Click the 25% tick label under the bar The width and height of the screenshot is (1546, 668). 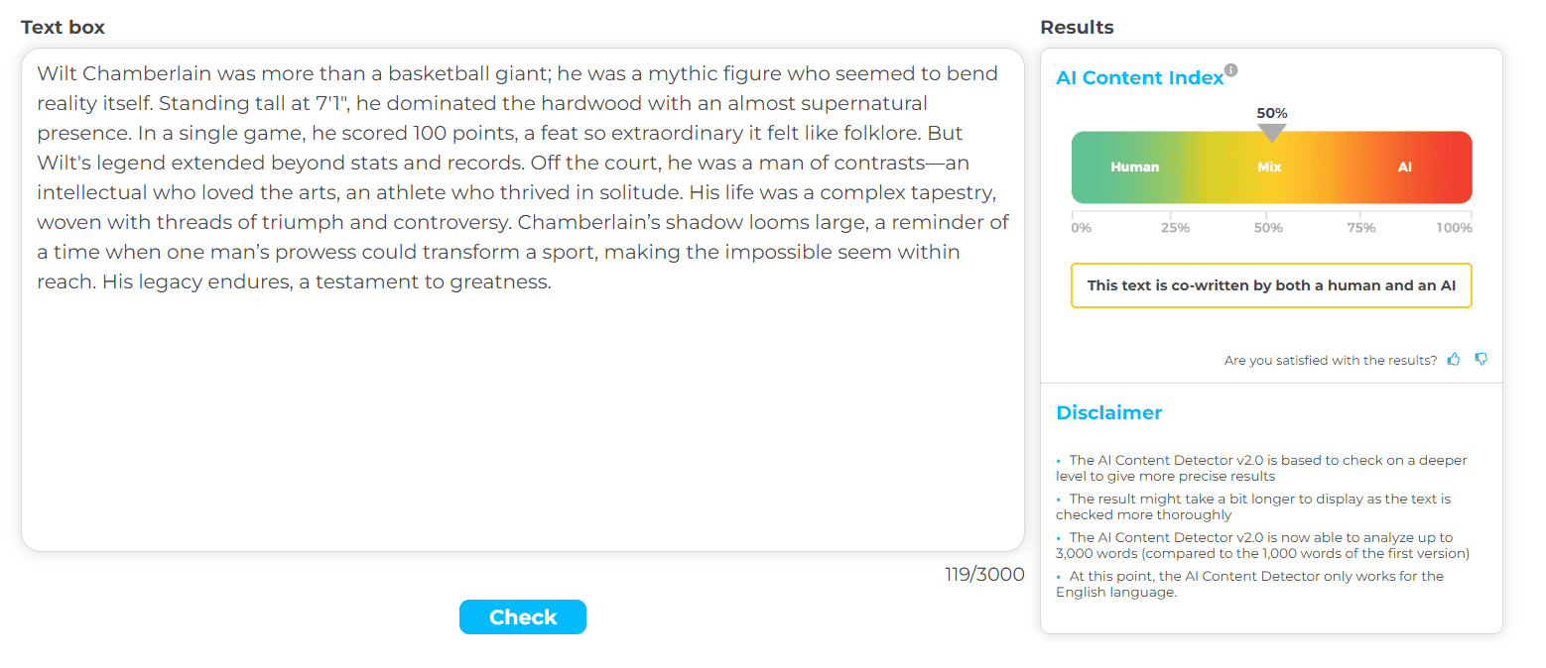[x=1175, y=228]
